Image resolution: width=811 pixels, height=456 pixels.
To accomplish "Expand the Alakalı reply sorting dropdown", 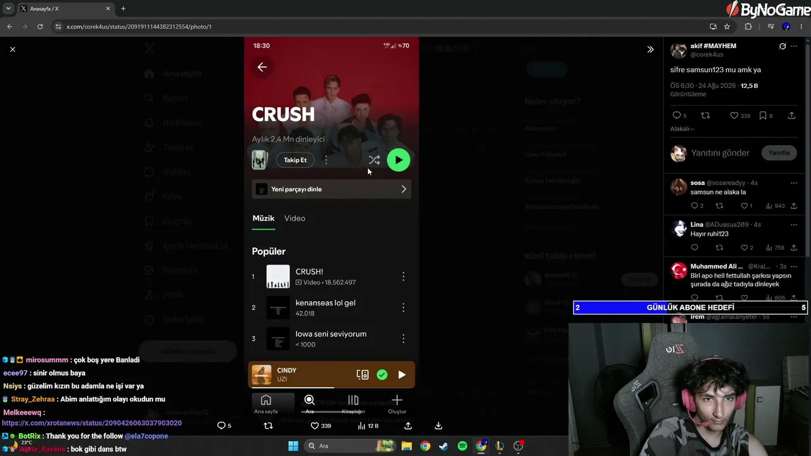I will coord(682,129).
